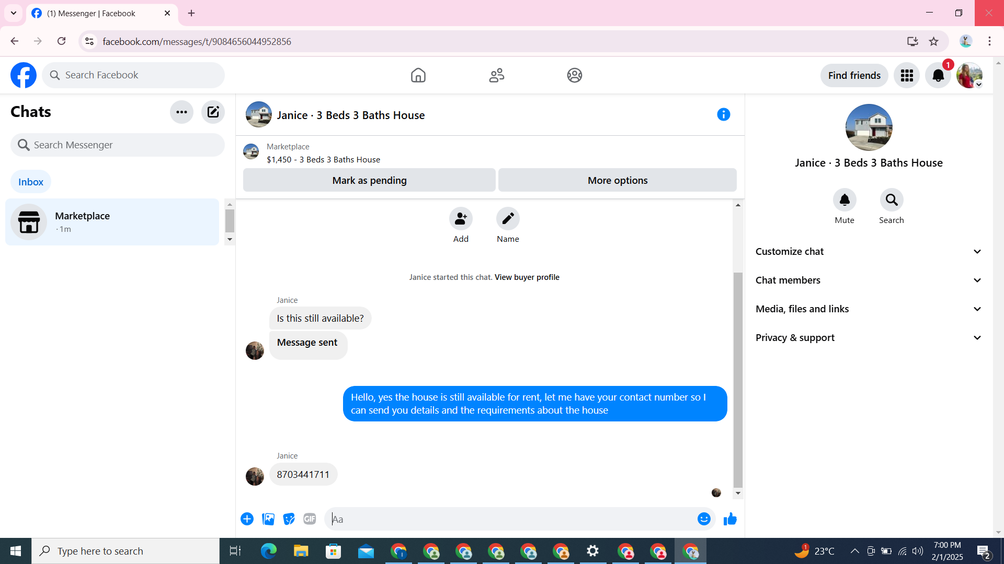Click the compose new message icon
This screenshot has width=1004, height=564.
point(213,112)
